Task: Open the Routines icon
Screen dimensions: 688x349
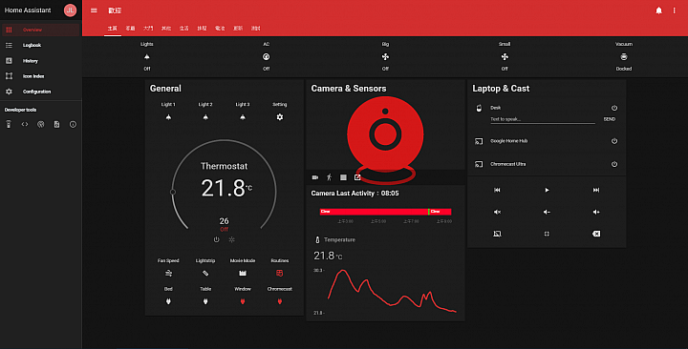Action: [x=279, y=274]
